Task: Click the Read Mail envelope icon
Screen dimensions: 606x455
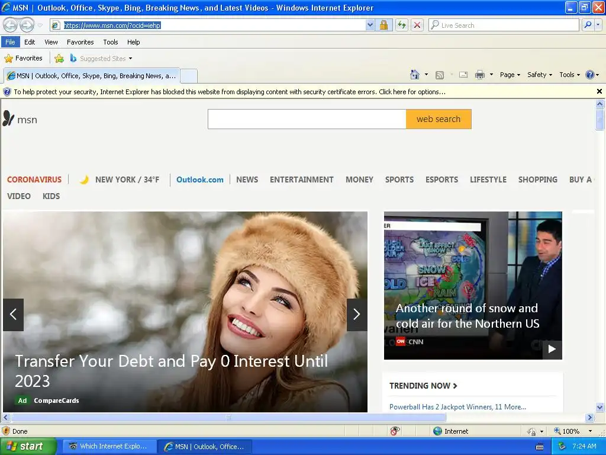Action: pyautogui.click(x=463, y=75)
